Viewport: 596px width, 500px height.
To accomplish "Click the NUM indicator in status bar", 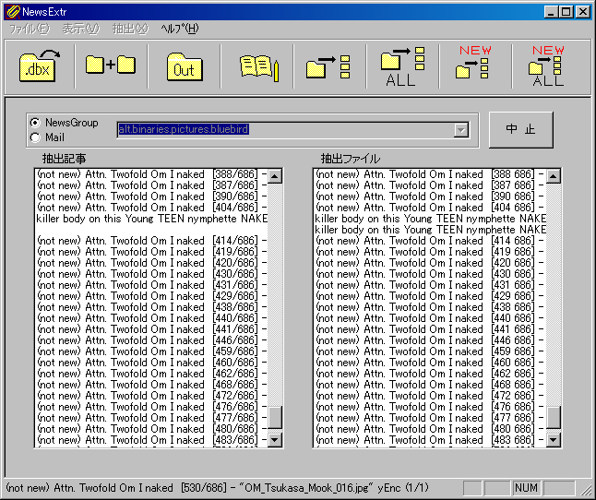I will click(x=526, y=487).
